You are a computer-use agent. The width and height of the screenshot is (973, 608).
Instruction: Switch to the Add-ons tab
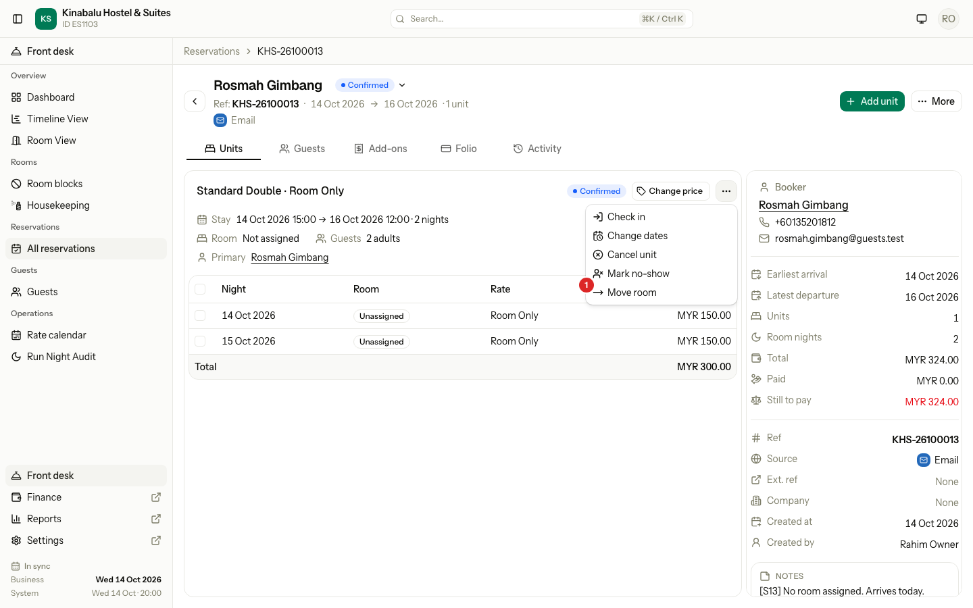coord(380,149)
